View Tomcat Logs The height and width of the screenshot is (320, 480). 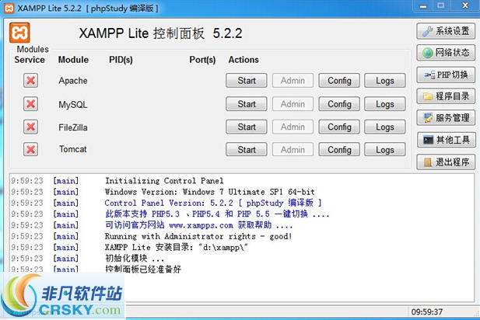(385, 149)
